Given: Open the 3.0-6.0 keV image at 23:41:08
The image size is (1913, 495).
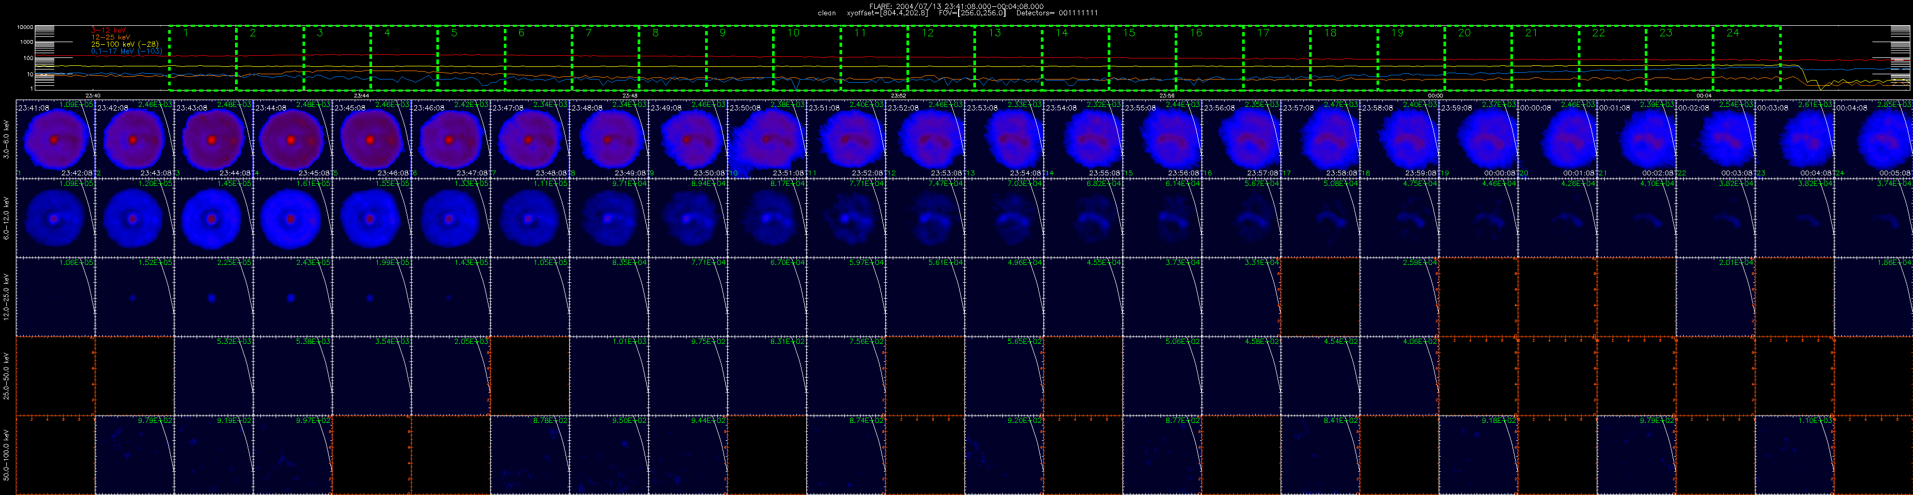Looking at the screenshot, I should (x=56, y=139).
